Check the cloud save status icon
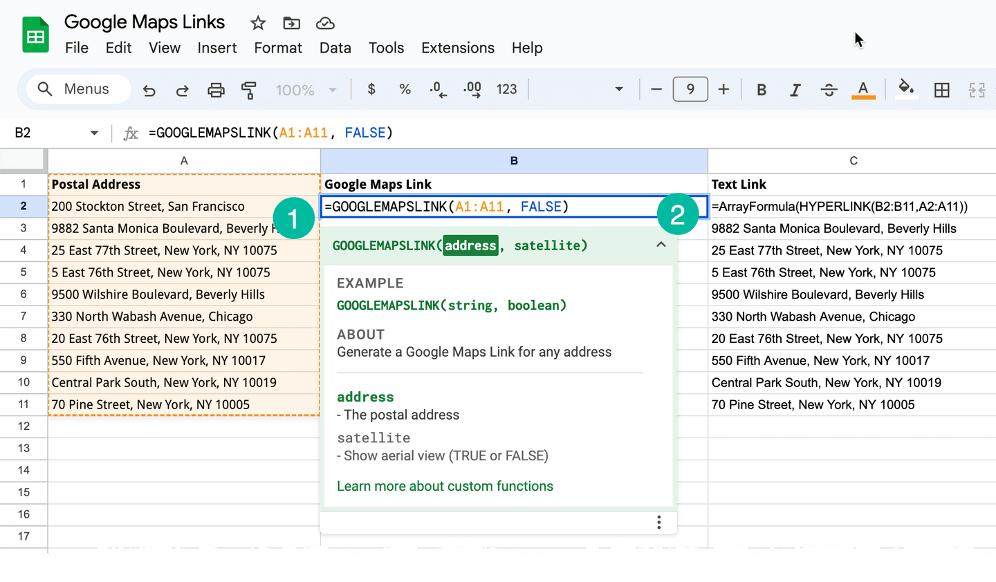Screen dimensions: 996x582 tap(325, 23)
